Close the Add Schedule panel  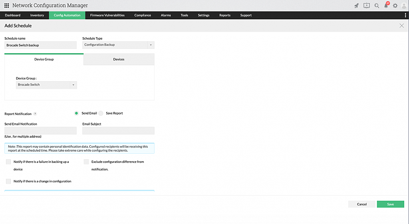[401, 26]
